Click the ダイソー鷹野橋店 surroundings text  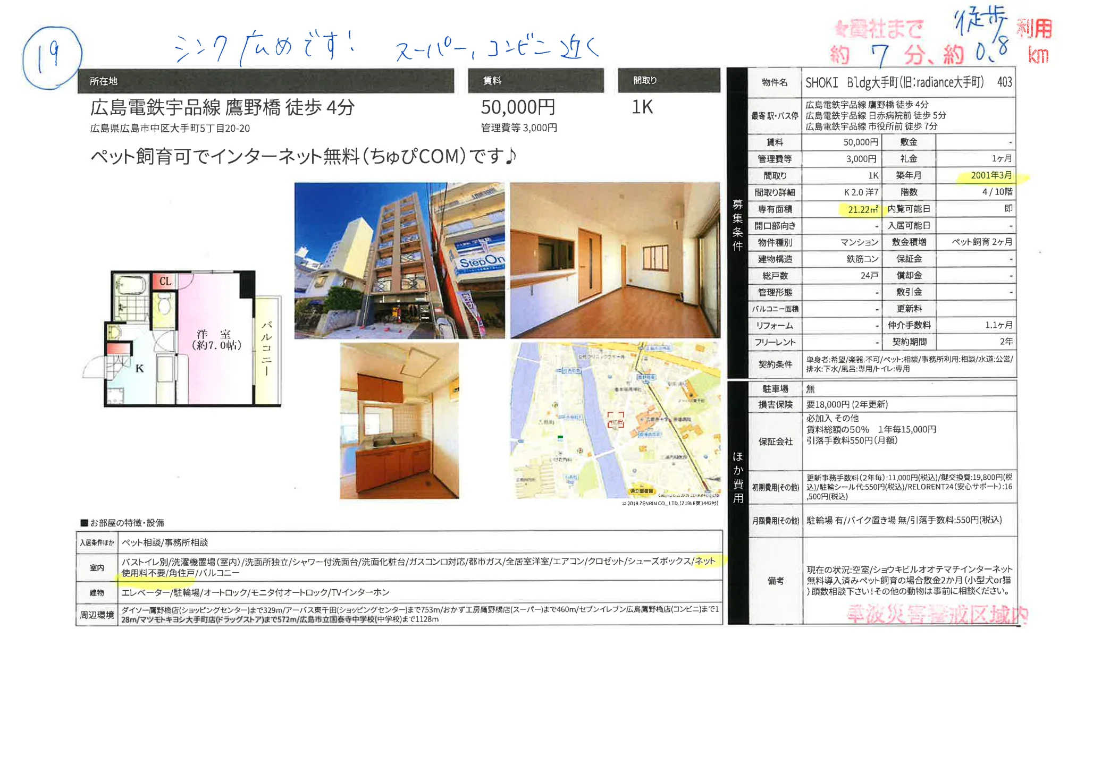[420, 615]
